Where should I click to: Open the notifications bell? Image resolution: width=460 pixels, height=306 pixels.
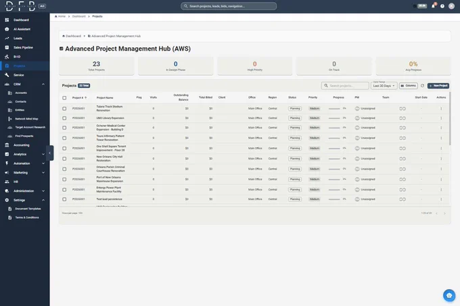pyautogui.click(x=433, y=6)
